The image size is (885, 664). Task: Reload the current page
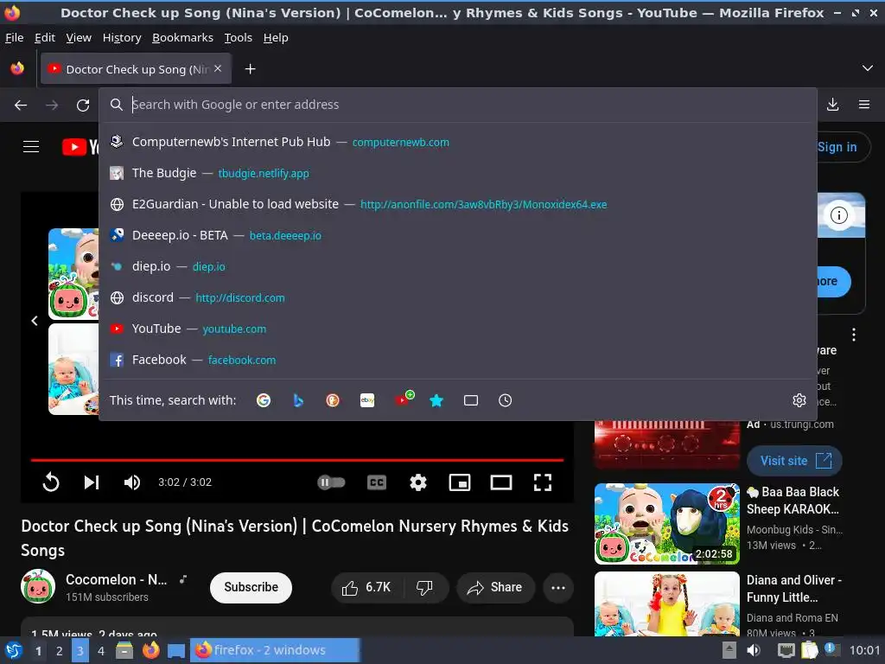pyautogui.click(x=83, y=105)
